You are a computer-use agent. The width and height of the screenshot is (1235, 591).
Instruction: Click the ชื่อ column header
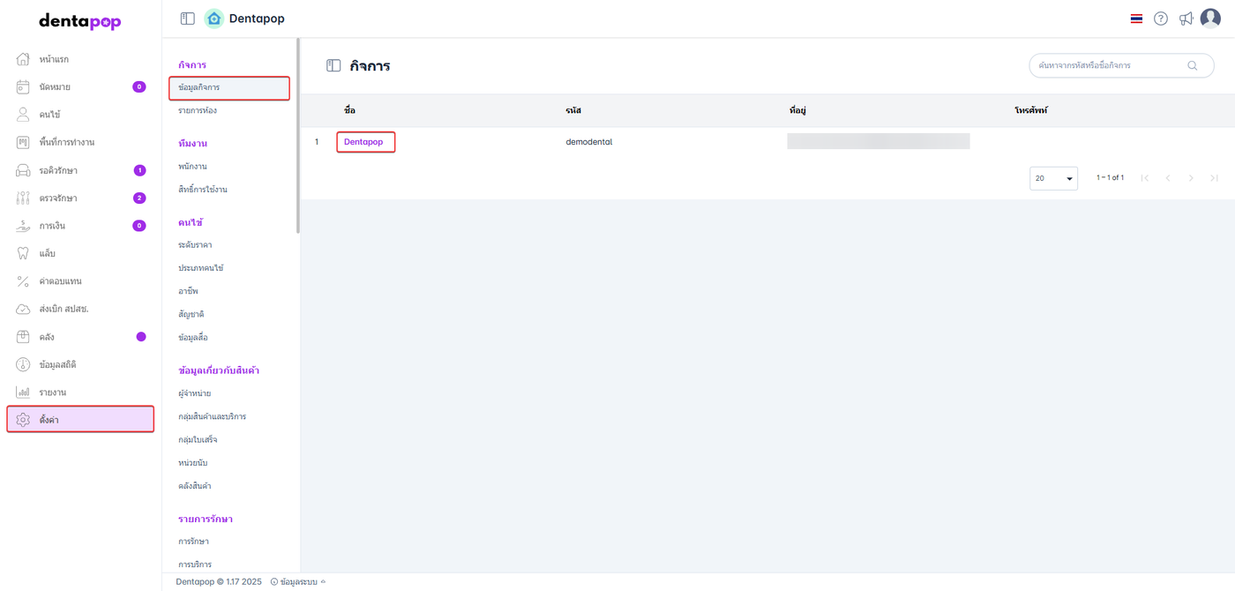pos(349,110)
